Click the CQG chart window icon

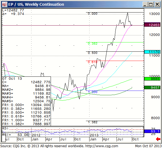point(5,4)
